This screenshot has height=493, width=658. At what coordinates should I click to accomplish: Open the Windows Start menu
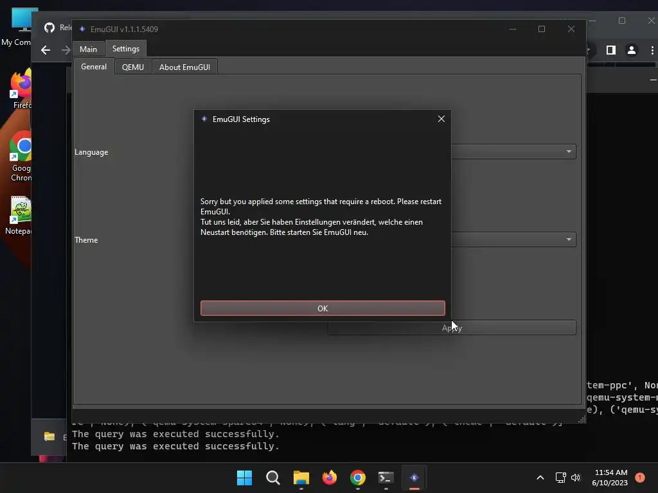pyautogui.click(x=244, y=478)
